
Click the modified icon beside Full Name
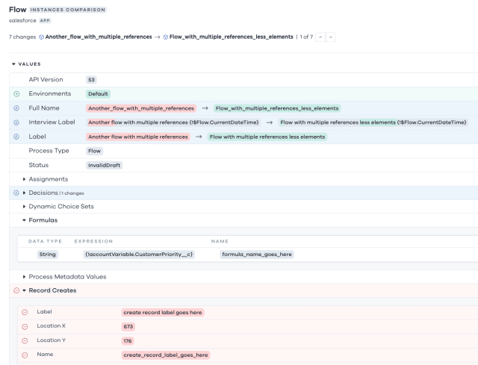click(16, 108)
